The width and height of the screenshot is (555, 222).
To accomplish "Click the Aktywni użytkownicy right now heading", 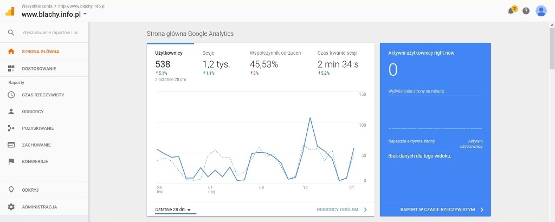I will tap(421, 53).
